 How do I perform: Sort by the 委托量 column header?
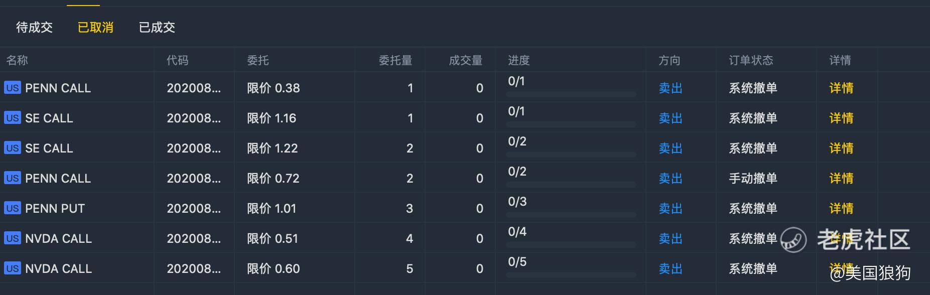tap(395, 60)
